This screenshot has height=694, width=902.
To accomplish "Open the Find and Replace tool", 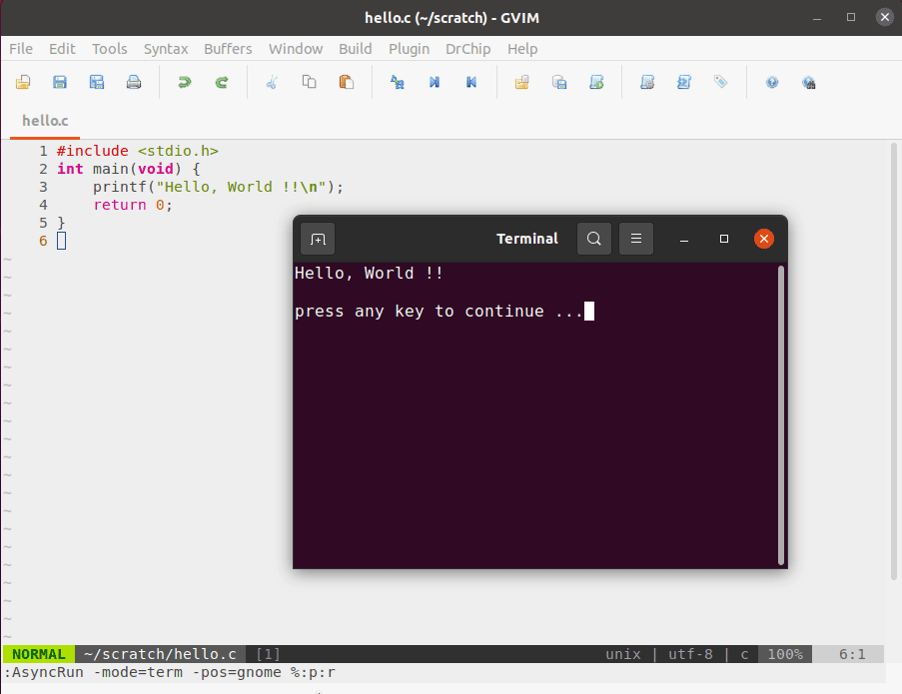I will tap(397, 82).
